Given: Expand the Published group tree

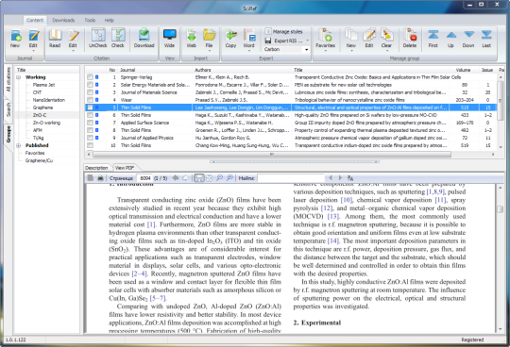Looking at the screenshot, I should tap(19, 145).
